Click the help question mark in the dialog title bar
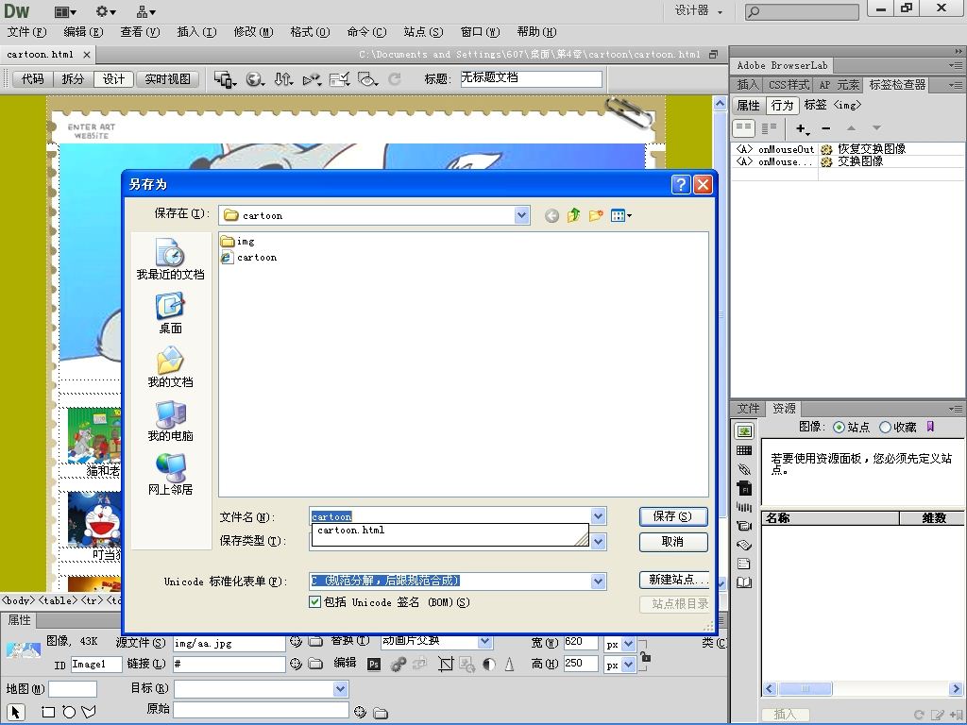Screen dimensions: 967x725 click(x=680, y=184)
